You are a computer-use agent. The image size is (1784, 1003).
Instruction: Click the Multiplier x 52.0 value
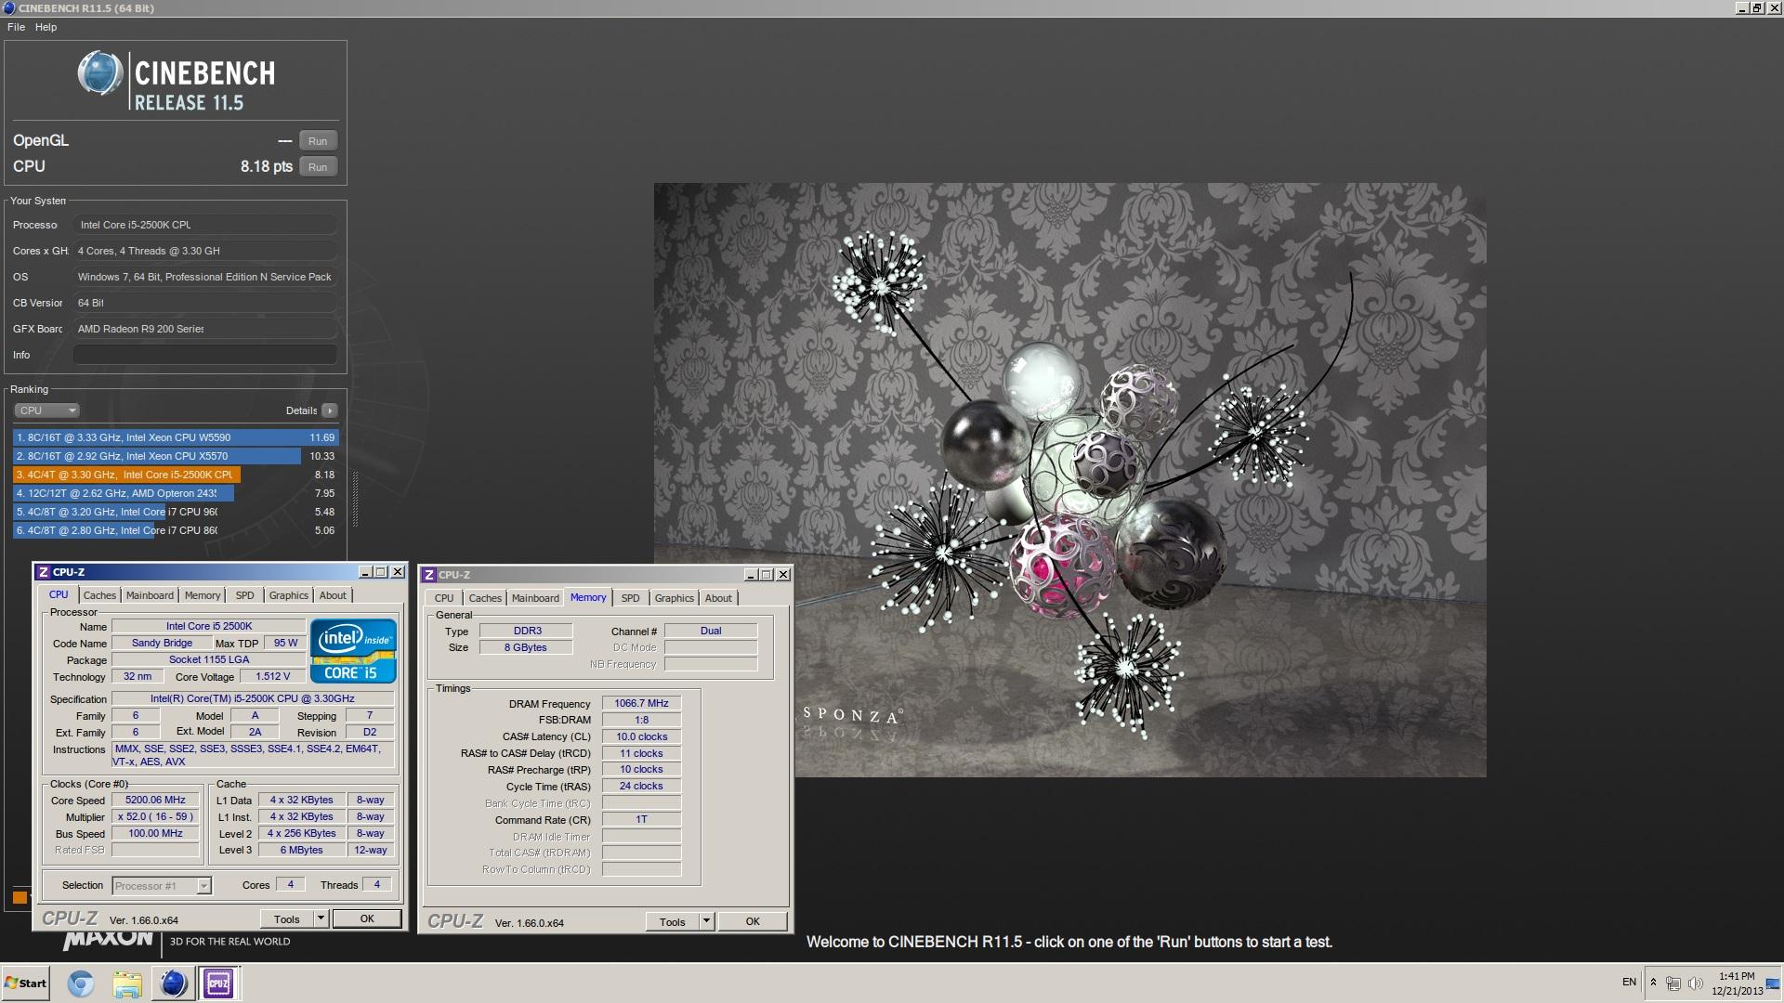coord(155,817)
